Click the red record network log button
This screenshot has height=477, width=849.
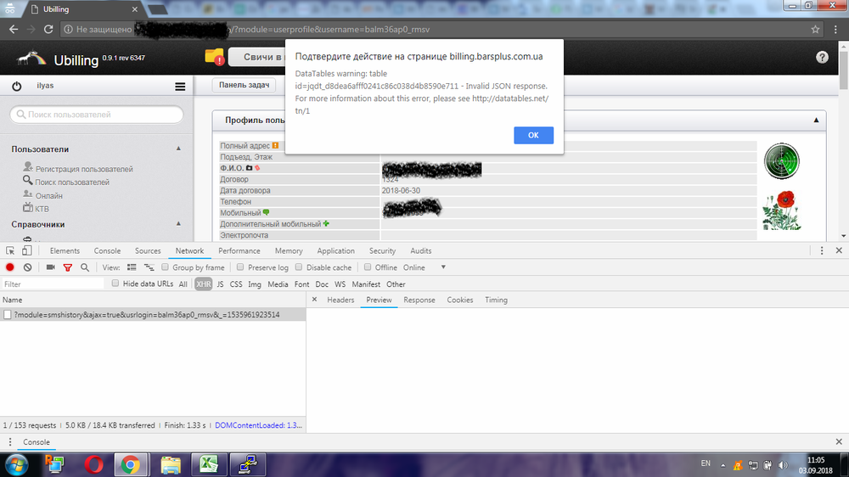10,267
